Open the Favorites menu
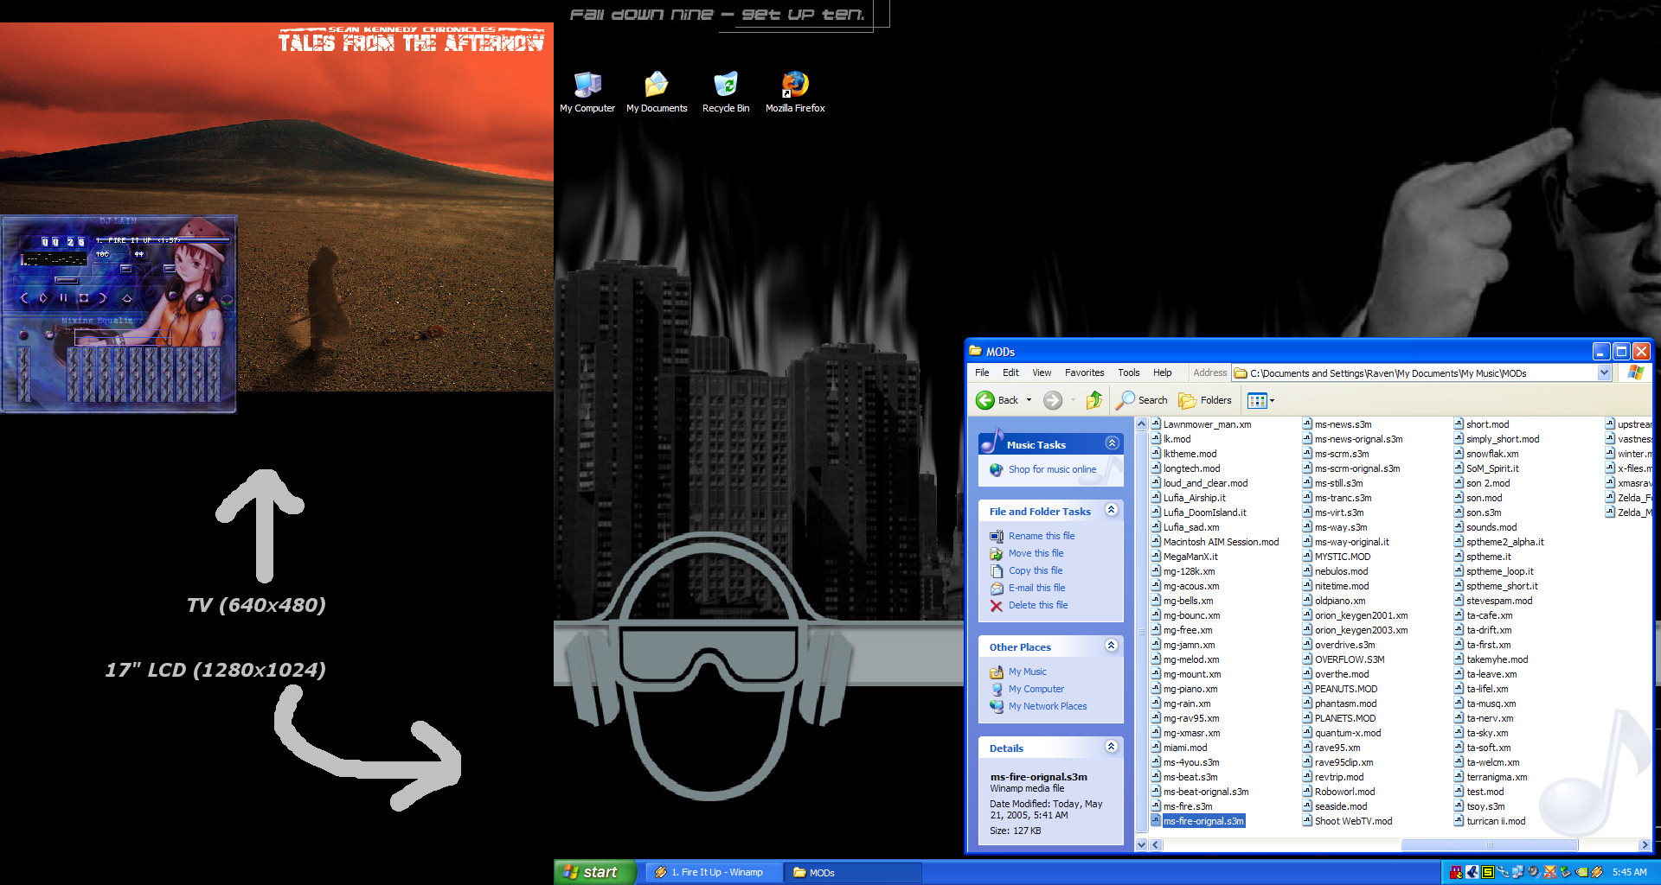This screenshot has width=1661, height=885. click(1084, 373)
